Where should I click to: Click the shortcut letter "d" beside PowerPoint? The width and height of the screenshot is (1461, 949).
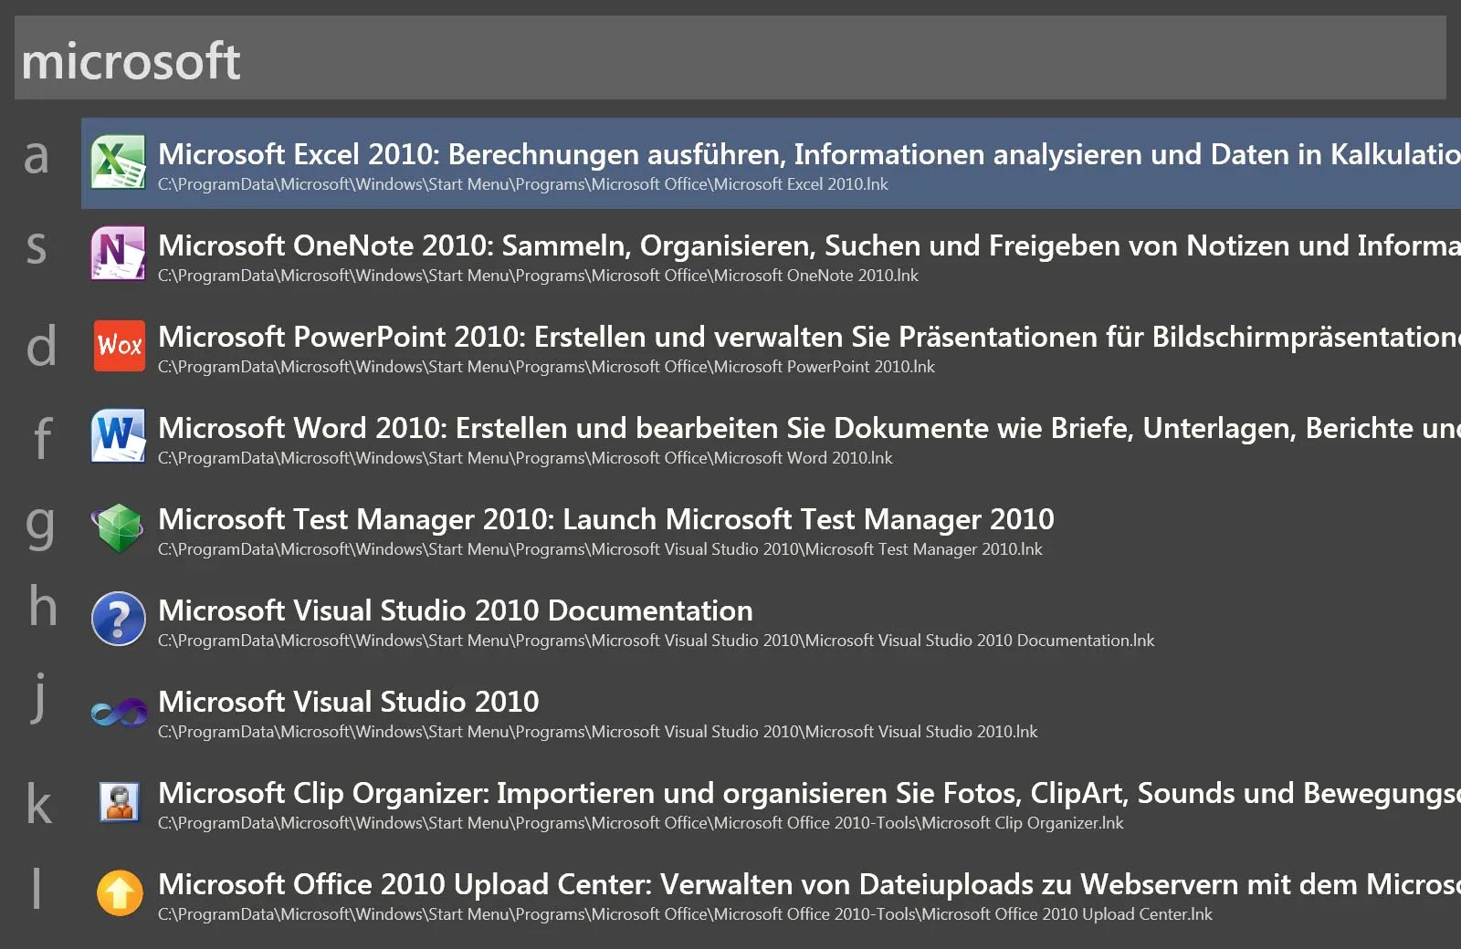pyautogui.click(x=41, y=345)
